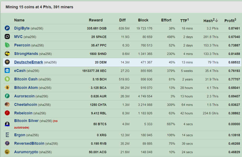This screenshot has width=242, height=157.
Task: Sort by the Profit column header
Action: coord(230,20)
